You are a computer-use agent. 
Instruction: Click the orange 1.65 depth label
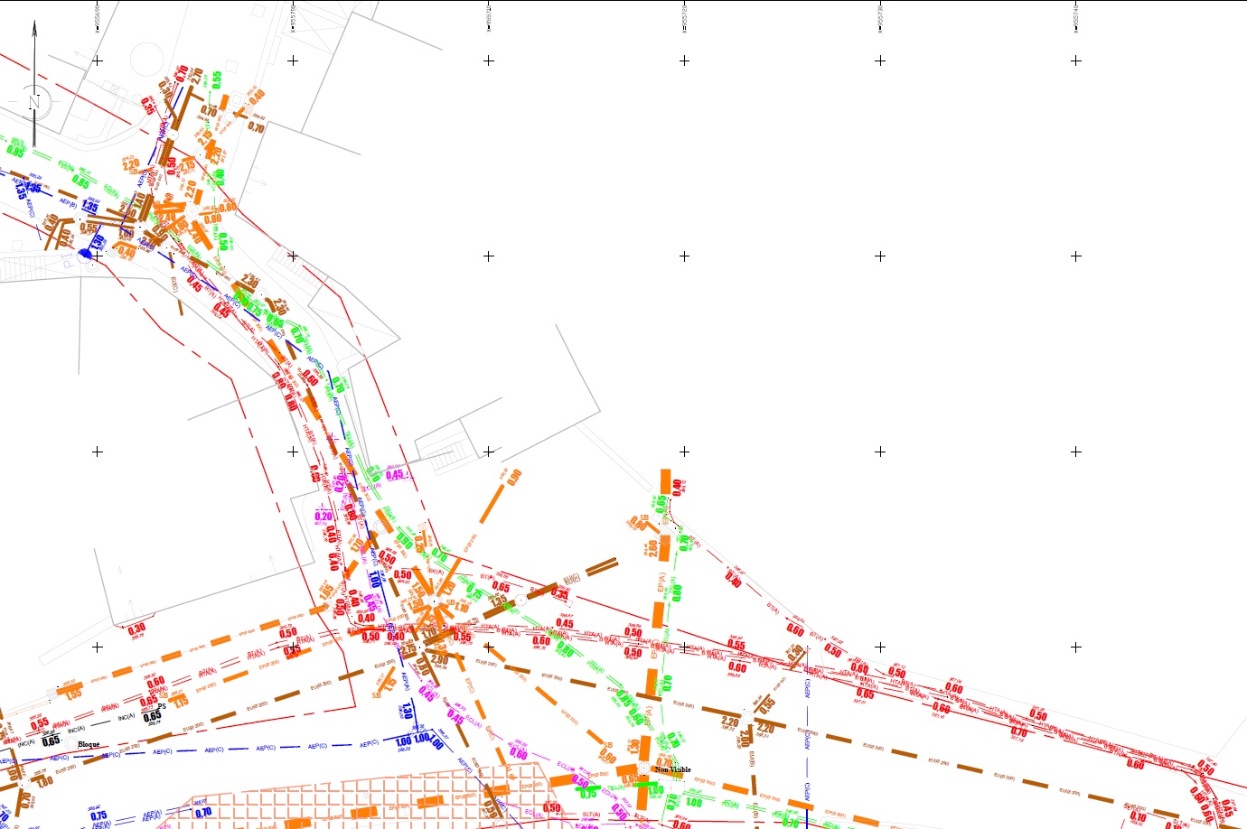326,592
